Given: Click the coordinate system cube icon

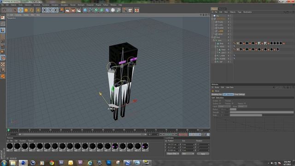Looking at the screenshot, I should pos(61,10).
